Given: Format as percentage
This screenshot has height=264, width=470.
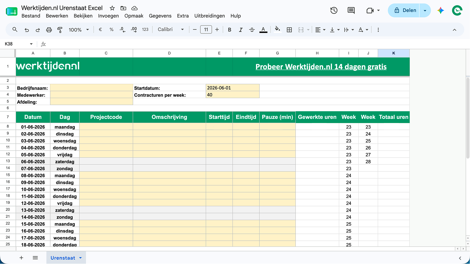Looking at the screenshot, I should click(x=111, y=30).
